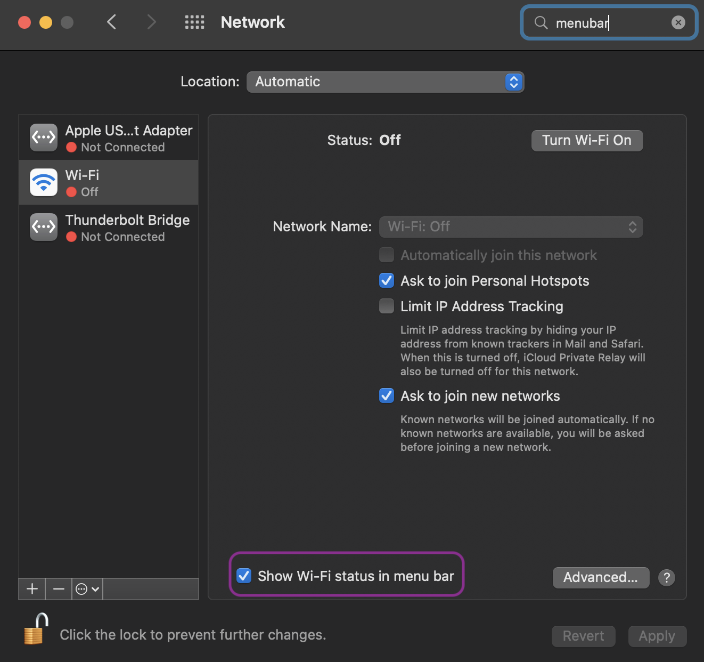Clear the menubar search field
The image size is (704, 662).
tap(677, 22)
